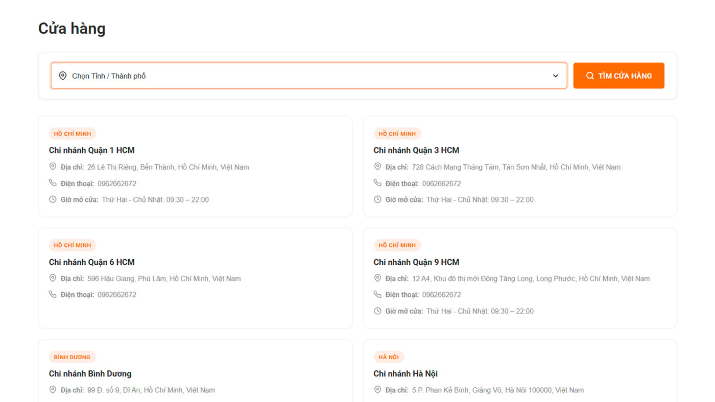Select the Chi nhánh Hà Nội store heading
The height and width of the screenshot is (402, 715).
click(406, 374)
